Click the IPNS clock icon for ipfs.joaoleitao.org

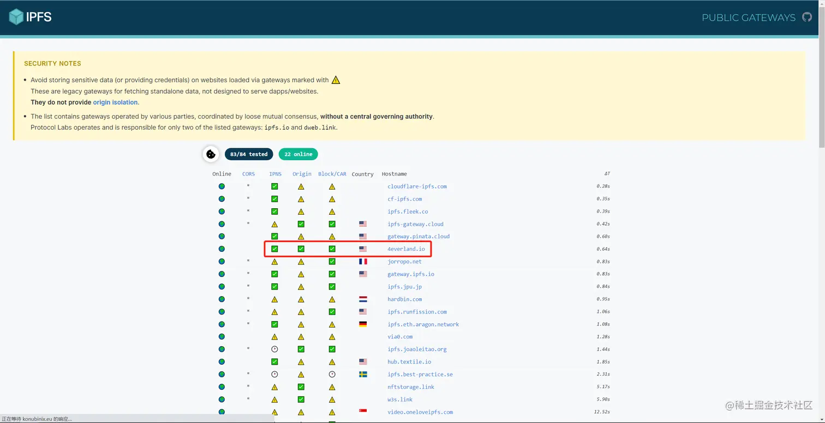tap(274, 349)
